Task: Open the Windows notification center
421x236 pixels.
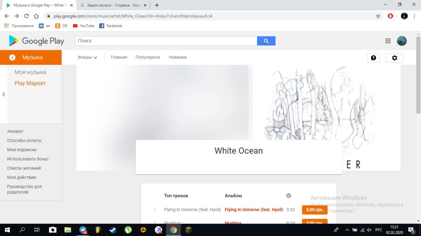Action: click(411, 230)
